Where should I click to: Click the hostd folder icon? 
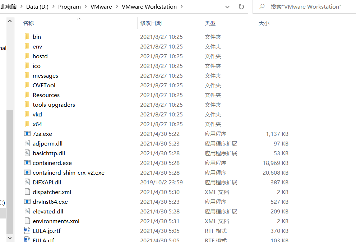pos(27,56)
